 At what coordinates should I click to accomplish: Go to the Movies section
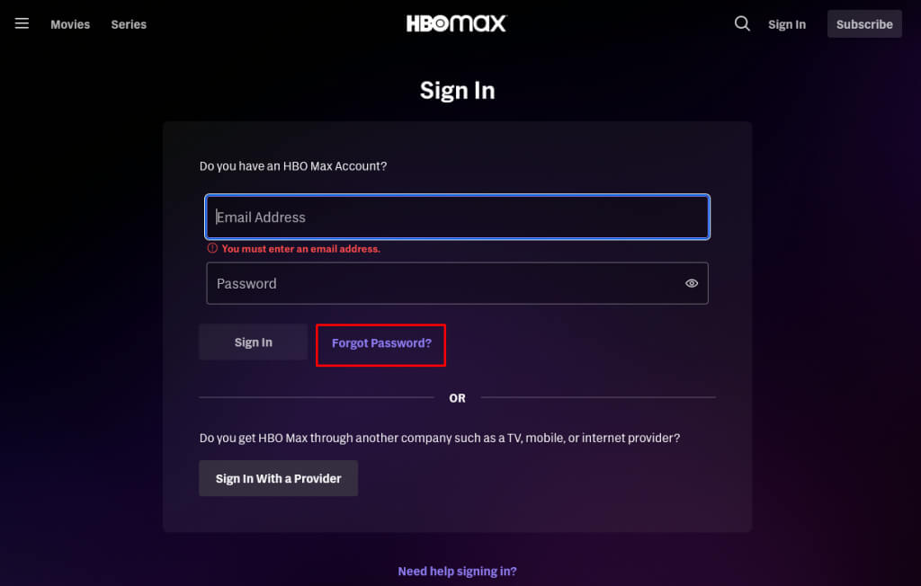(70, 24)
